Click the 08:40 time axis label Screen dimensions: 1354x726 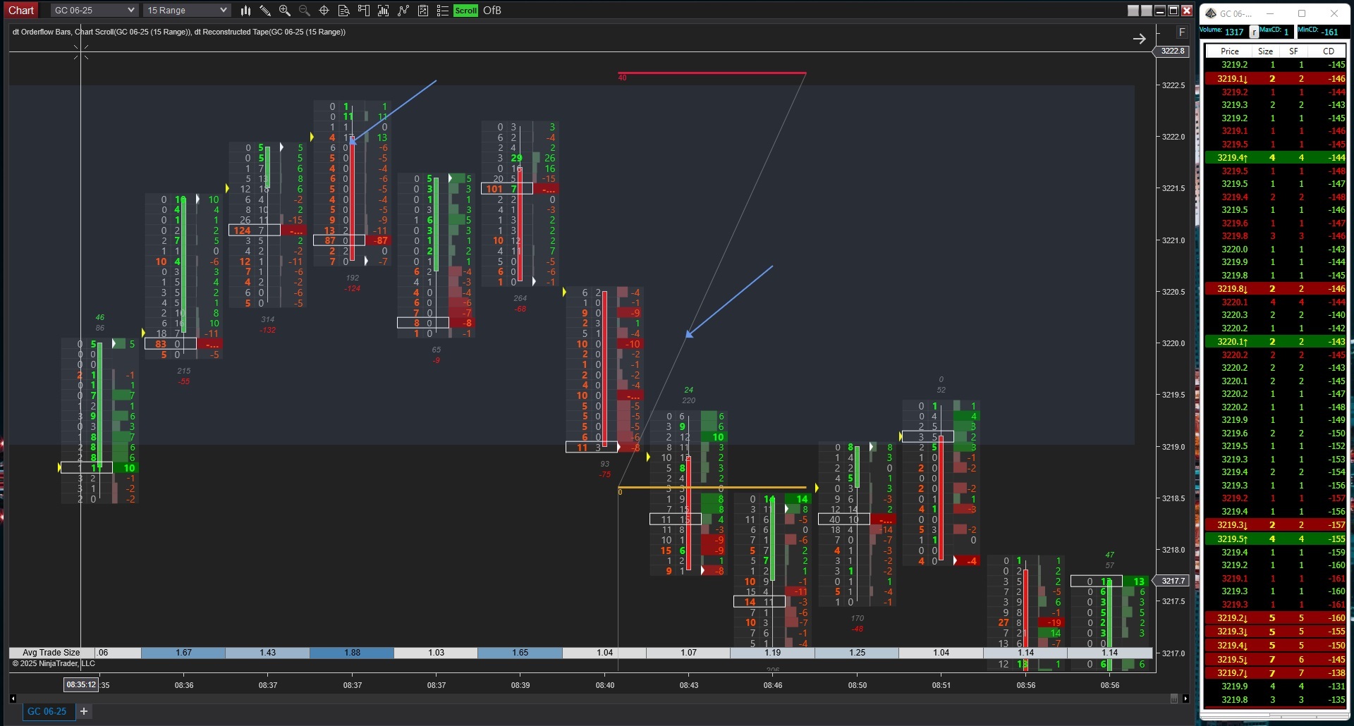coord(604,685)
